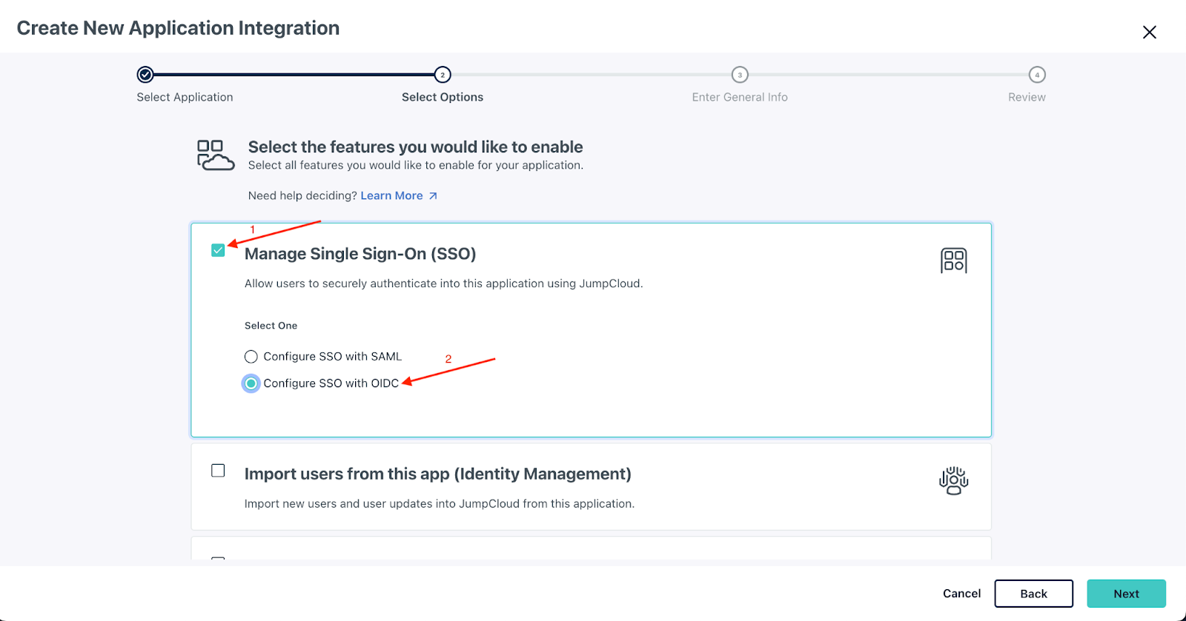Click the Select One label
1186x621 pixels.
[271, 326]
